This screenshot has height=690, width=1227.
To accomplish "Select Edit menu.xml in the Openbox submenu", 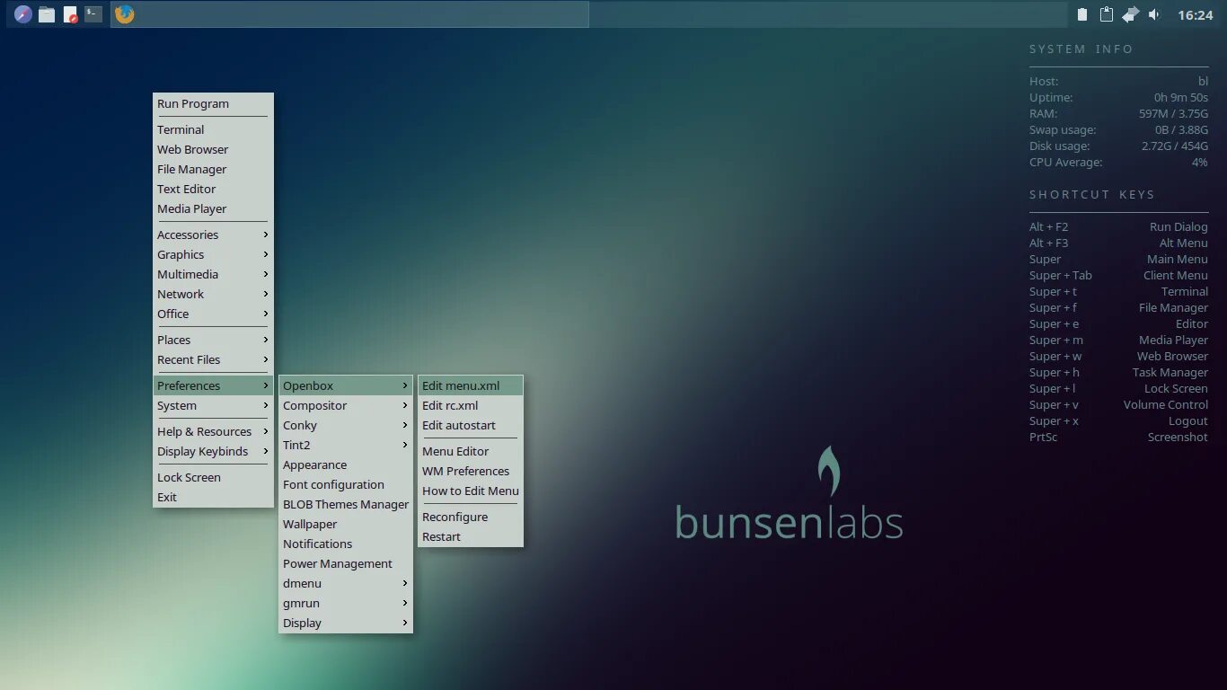I will 471,385.
